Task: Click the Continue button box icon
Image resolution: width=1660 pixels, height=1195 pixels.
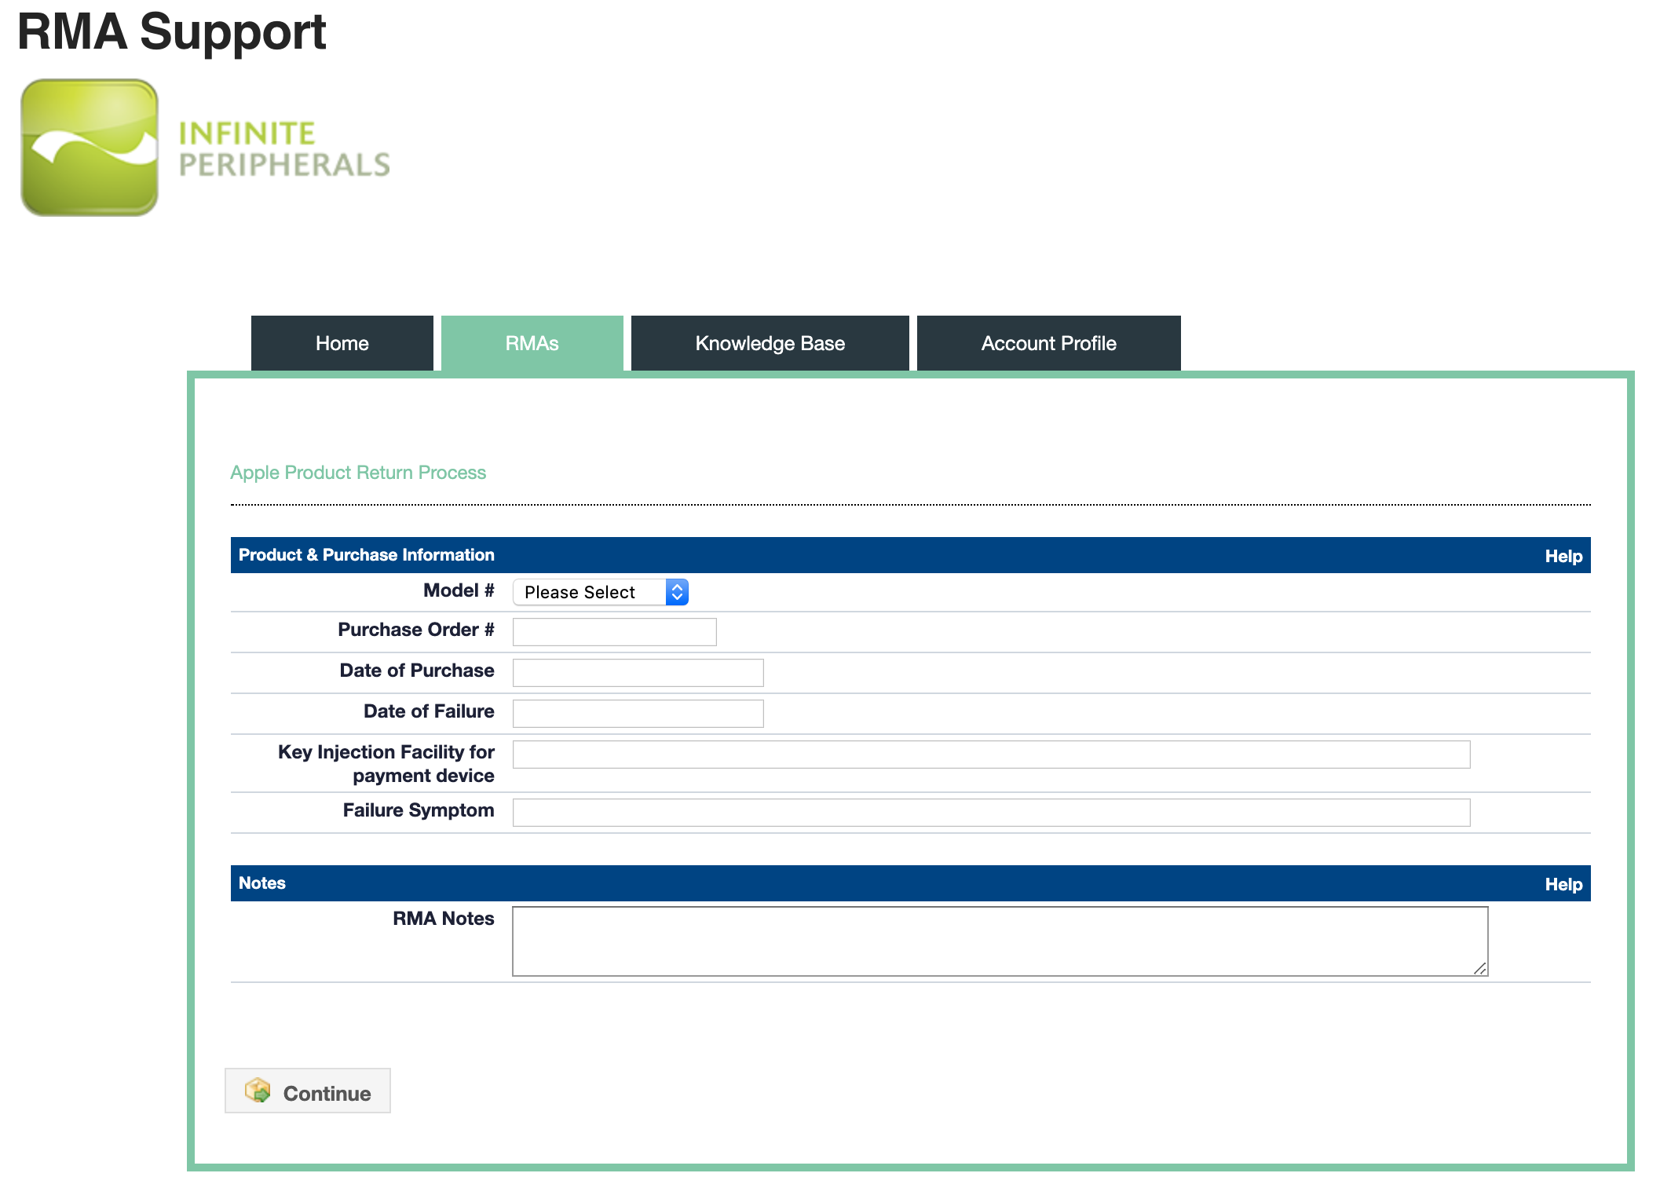Action: pos(258,1091)
